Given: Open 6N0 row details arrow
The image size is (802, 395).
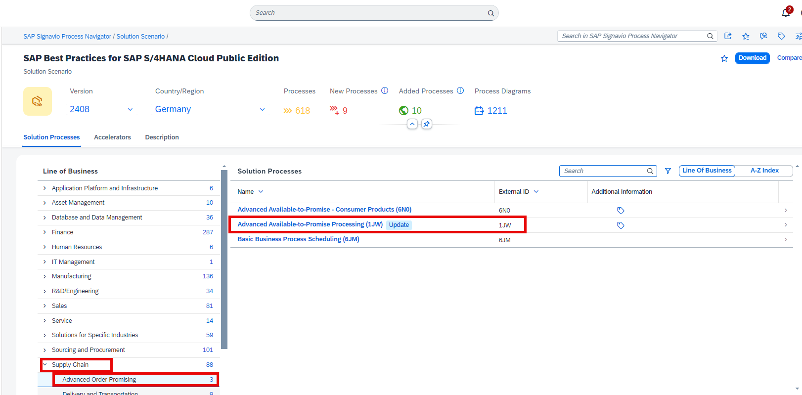Looking at the screenshot, I should pos(786,211).
